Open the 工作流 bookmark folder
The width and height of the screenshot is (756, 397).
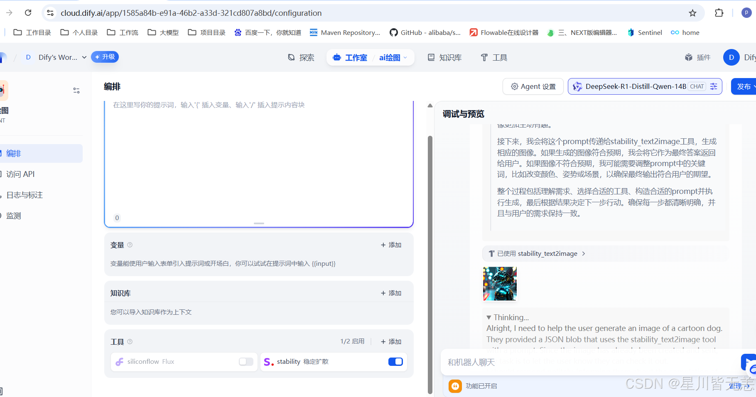(x=123, y=32)
